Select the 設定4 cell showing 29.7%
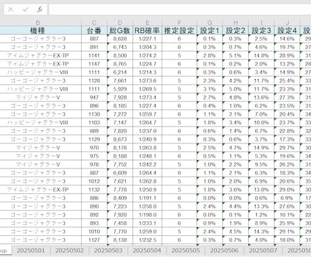311x257 pixels. coord(287,147)
